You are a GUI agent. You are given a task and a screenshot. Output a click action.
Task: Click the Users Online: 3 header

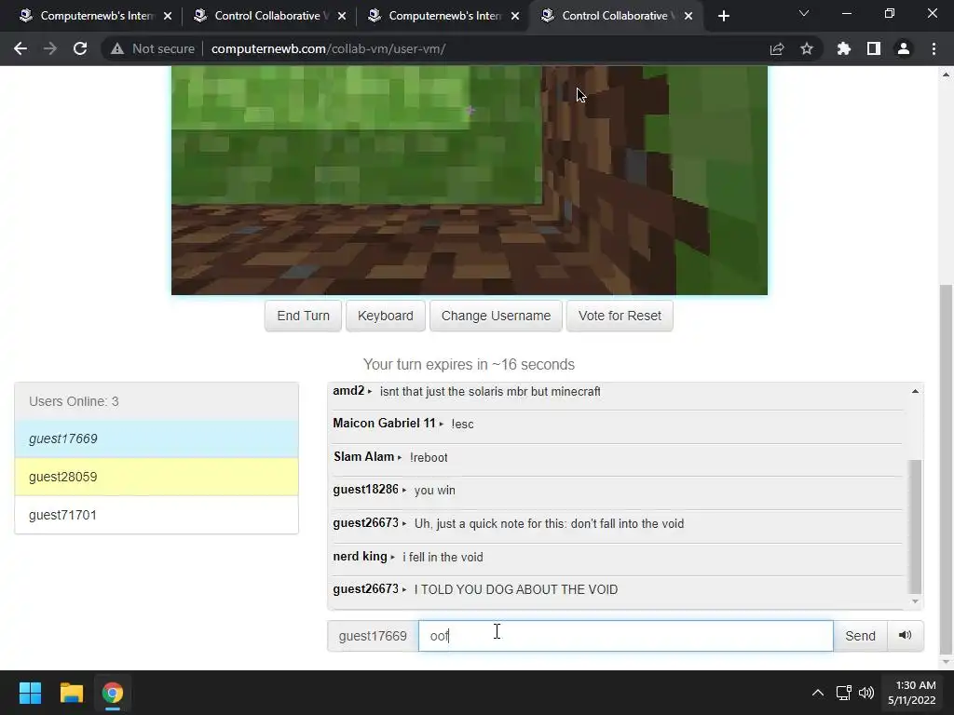157,401
